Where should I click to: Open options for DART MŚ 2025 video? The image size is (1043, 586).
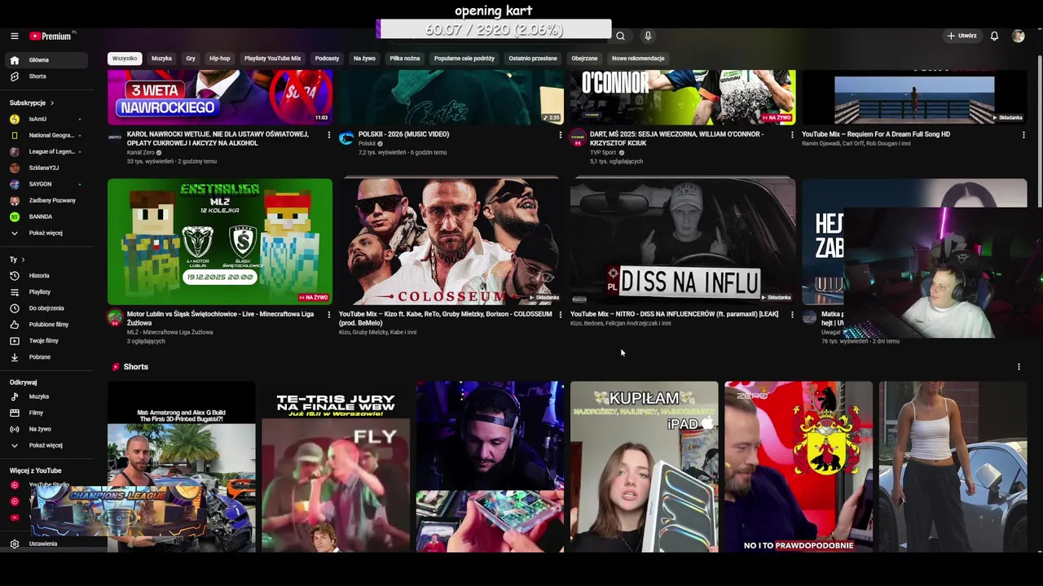click(792, 135)
